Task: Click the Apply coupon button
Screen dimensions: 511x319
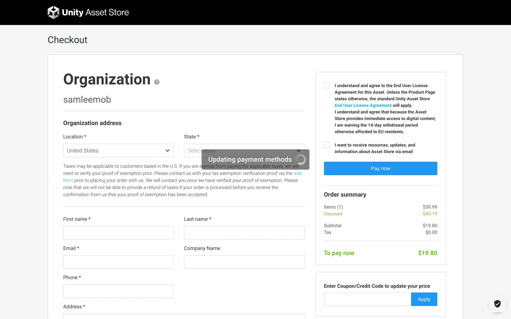Action: [x=424, y=299]
